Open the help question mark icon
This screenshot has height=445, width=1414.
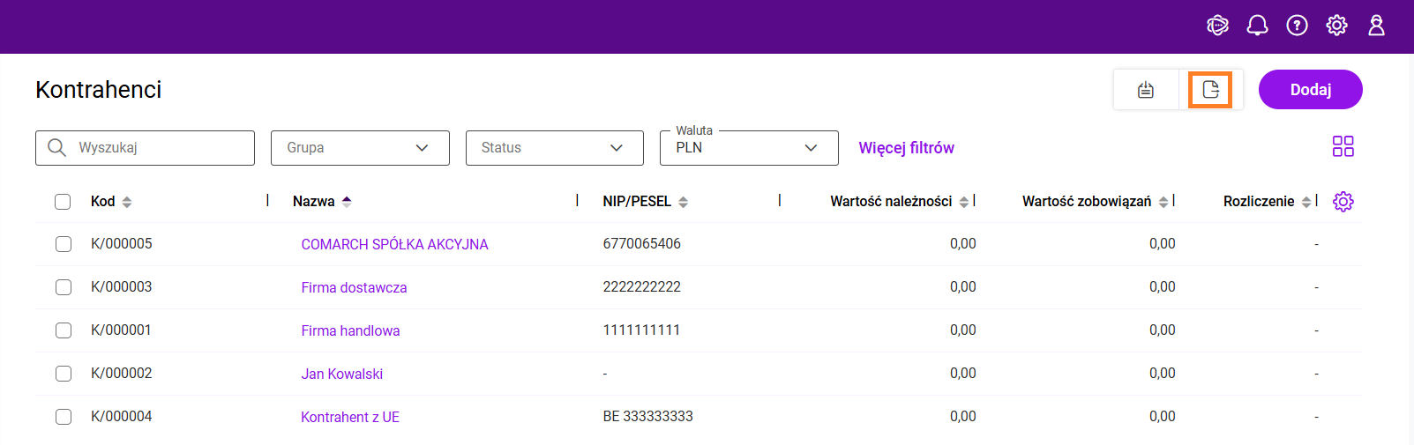(x=1297, y=26)
